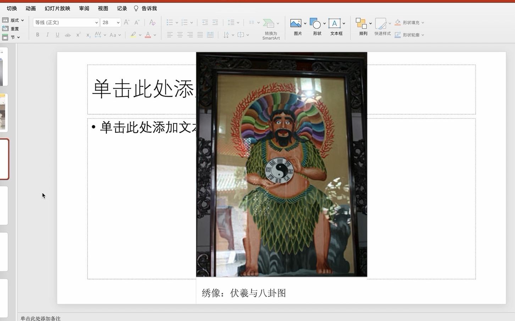Click the bulleted list icon
The width and height of the screenshot is (515, 321).
170,22
